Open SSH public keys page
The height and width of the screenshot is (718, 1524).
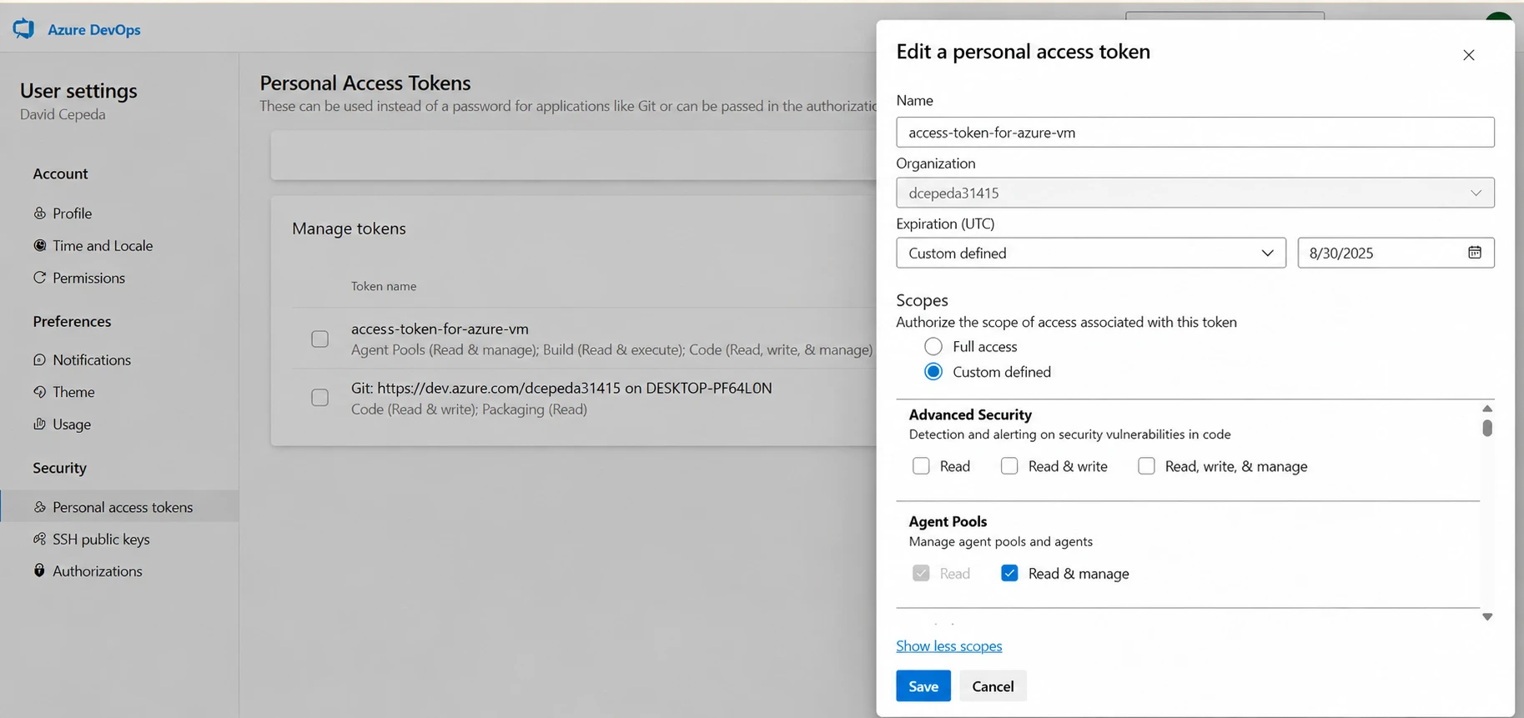tap(101, 539)
